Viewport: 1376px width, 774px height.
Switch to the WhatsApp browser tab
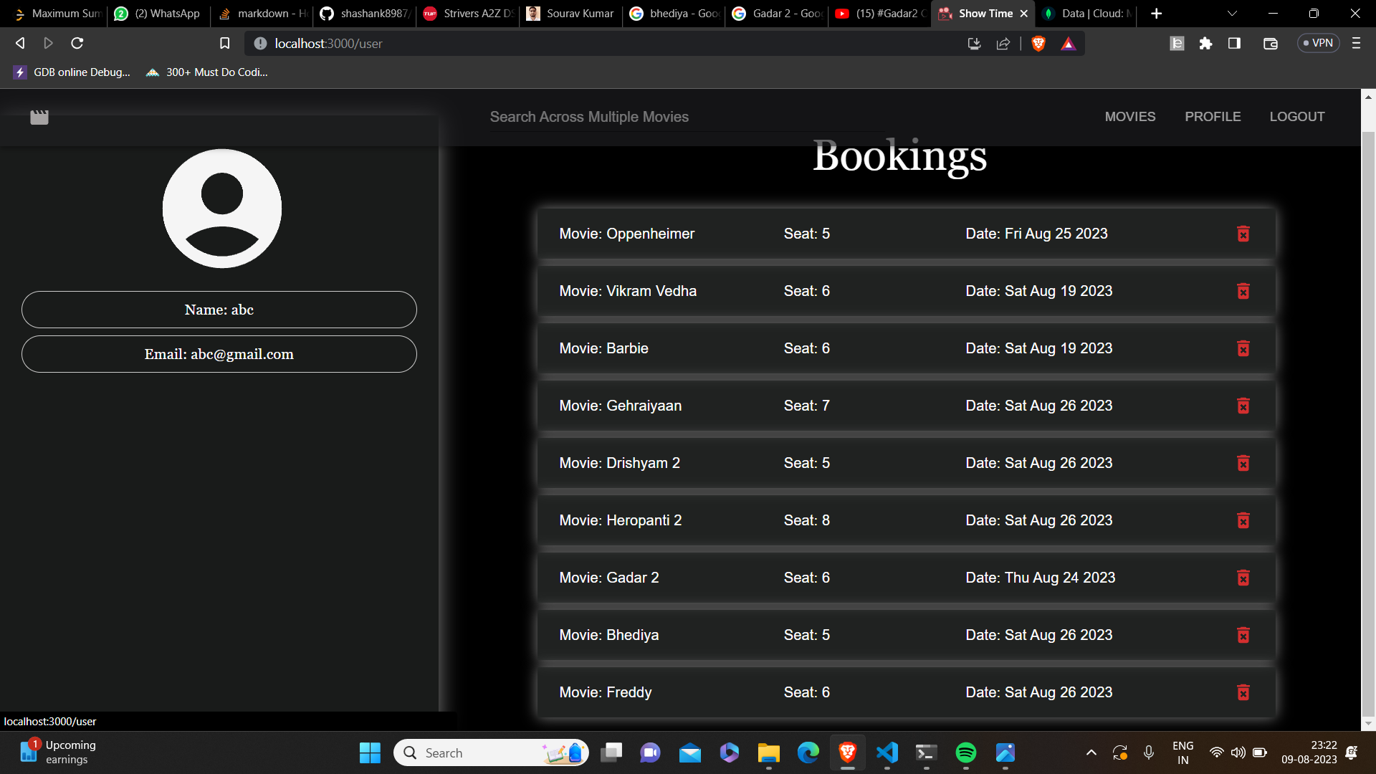pyautogui.click(x=159, y=14)
